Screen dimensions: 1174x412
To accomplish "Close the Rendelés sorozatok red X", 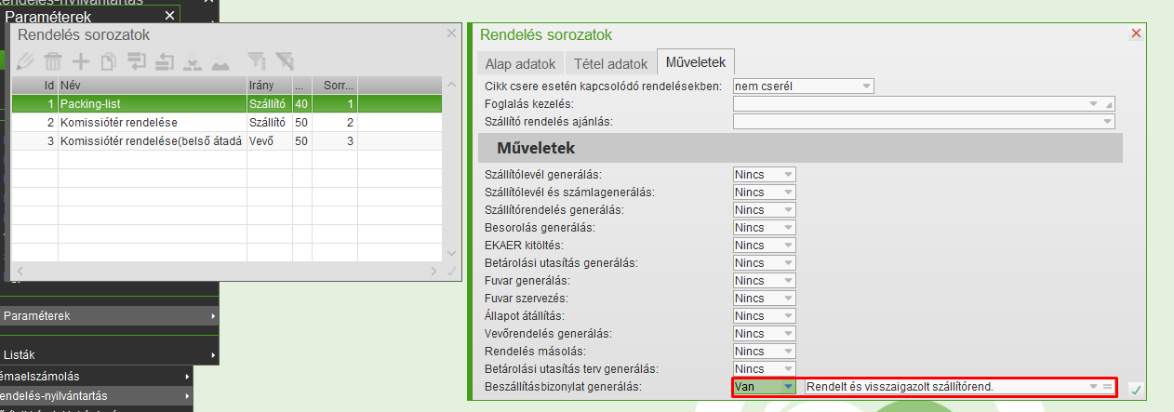I will pyautogui.click(x=1136, y=33).
